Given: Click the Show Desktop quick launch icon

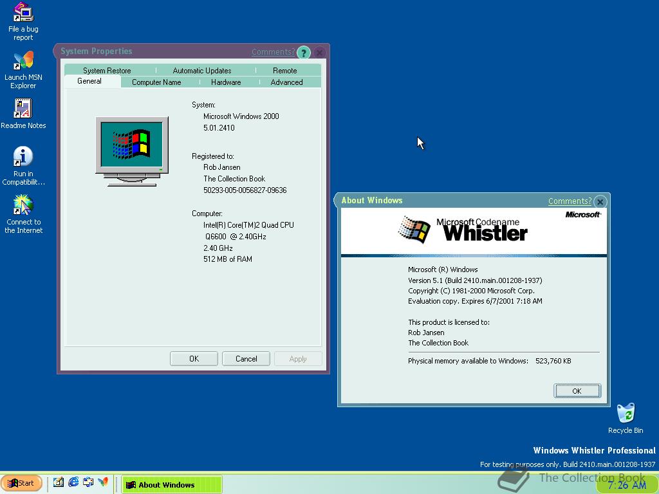Looking at the screenshot, I should click(59, 482).
